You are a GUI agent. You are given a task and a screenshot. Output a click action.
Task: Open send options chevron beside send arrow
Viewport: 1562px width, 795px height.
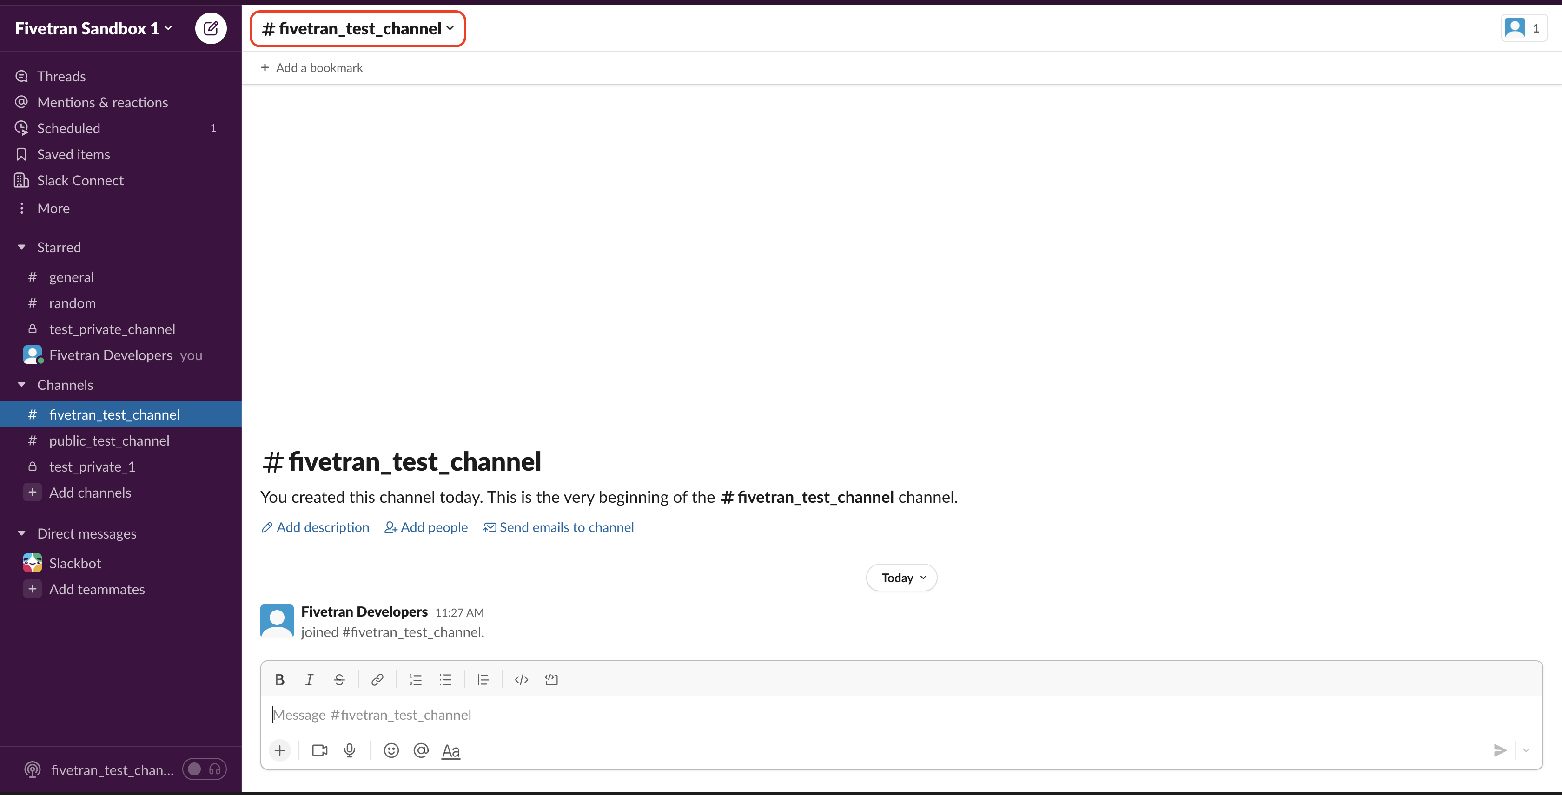1526,751
